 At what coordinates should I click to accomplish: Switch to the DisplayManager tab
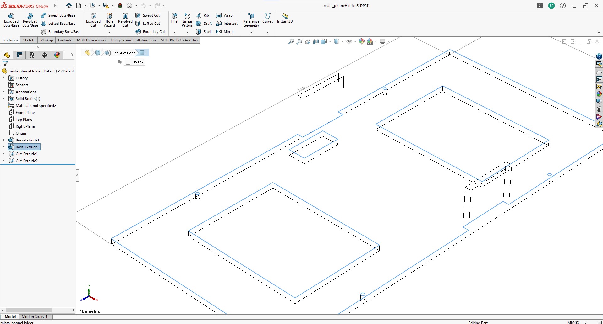(x=57, y=55)
